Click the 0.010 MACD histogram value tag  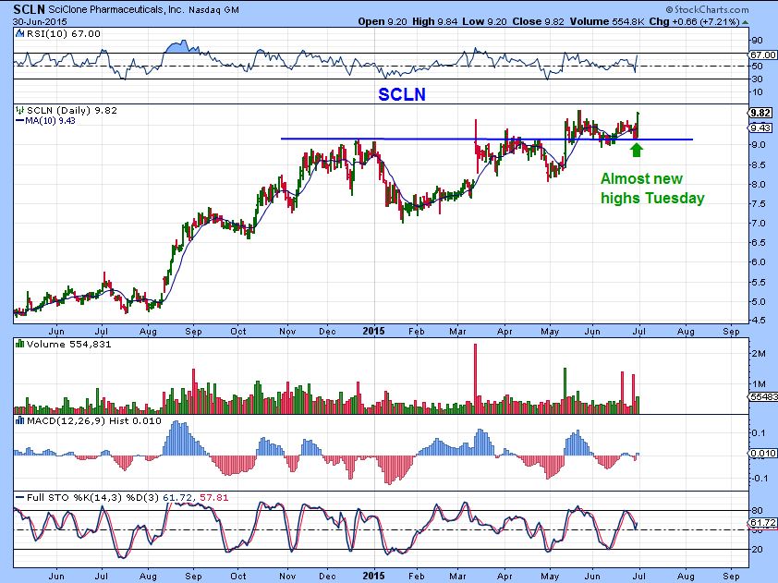click(x=761, y=453)
